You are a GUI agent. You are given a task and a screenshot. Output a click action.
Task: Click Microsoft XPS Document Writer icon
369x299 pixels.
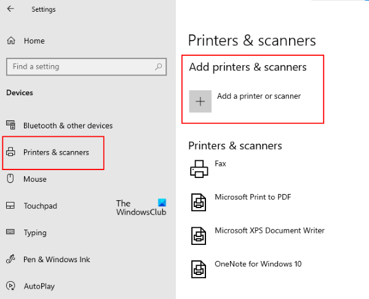pos(199,236)
